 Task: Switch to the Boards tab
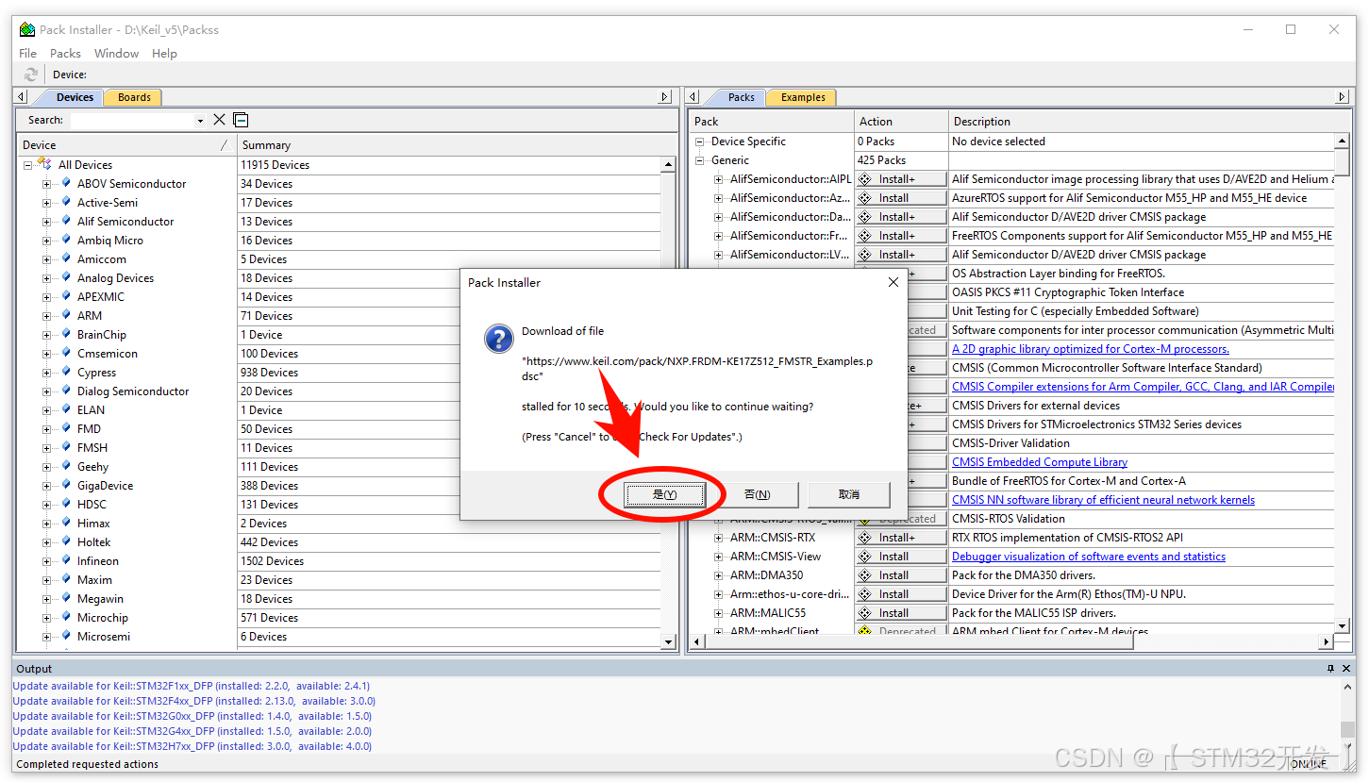point(134,97)
